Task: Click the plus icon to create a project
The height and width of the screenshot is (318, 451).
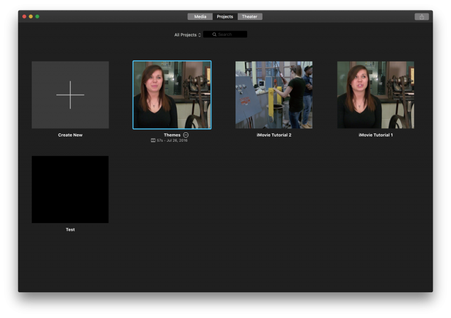Action: (70, 95)
